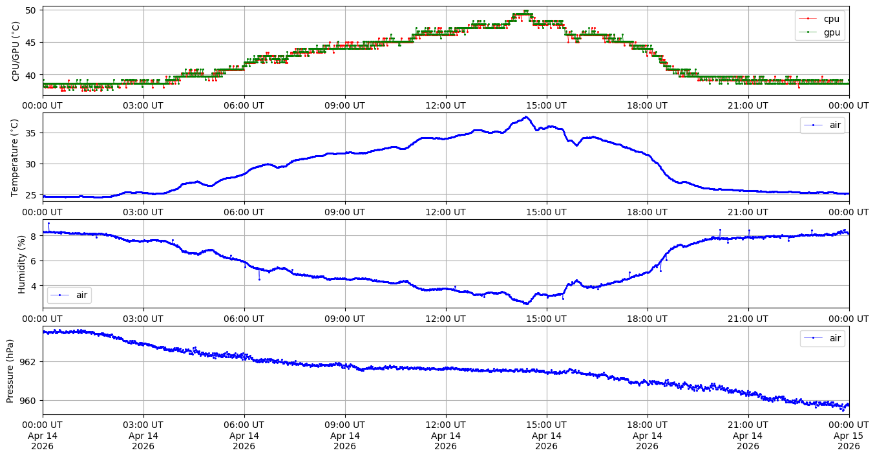Image resolution: width=875 pixels, height=457 pixels.
Task: Select the air legend in the Humidity chart
Action: click(69, 295)
